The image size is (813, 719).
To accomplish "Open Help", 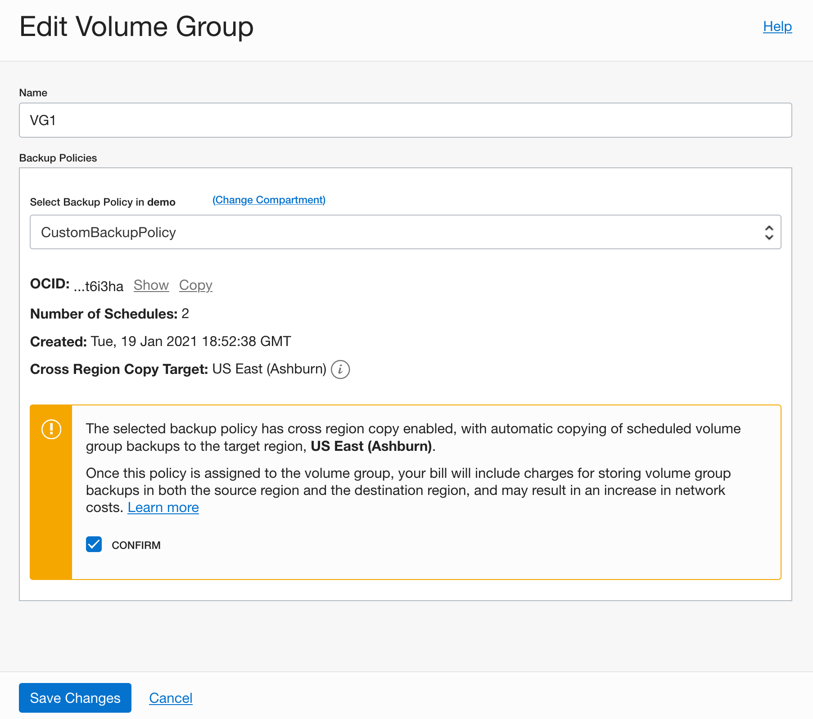I will pos(777,27).
